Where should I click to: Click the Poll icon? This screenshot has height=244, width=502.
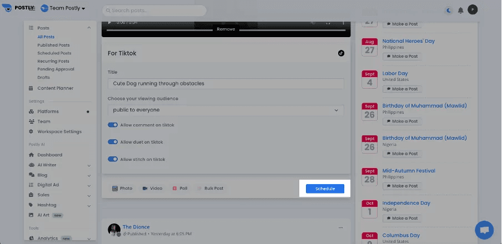pos(174,189)
